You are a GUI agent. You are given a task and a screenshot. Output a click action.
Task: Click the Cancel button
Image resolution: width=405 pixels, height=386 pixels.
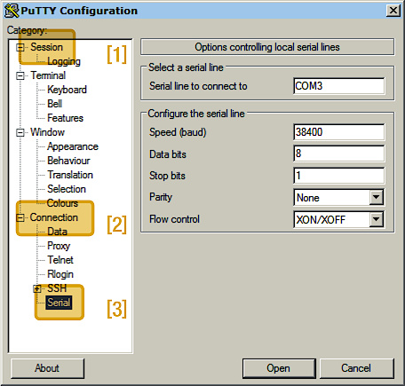(x=357, y=368)
